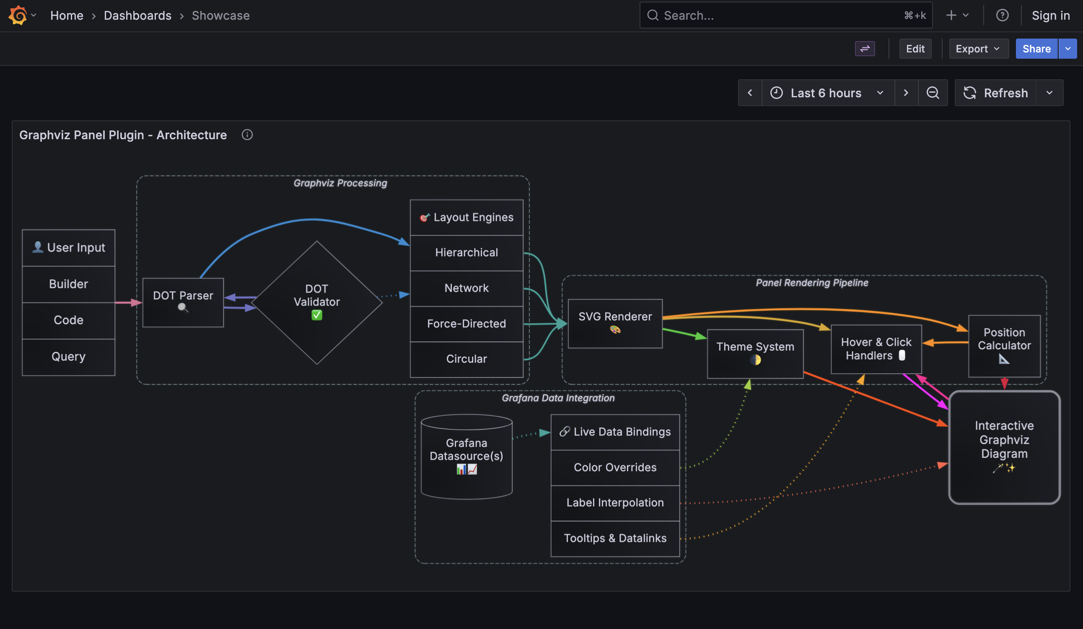Screen dimensions: 1083x629
Task: Shift time range forward with right arrow
Action: coord(906,92)
